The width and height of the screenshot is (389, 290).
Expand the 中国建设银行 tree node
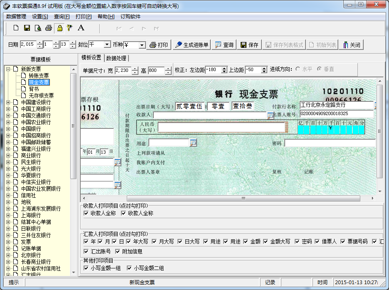coord(9,102)
